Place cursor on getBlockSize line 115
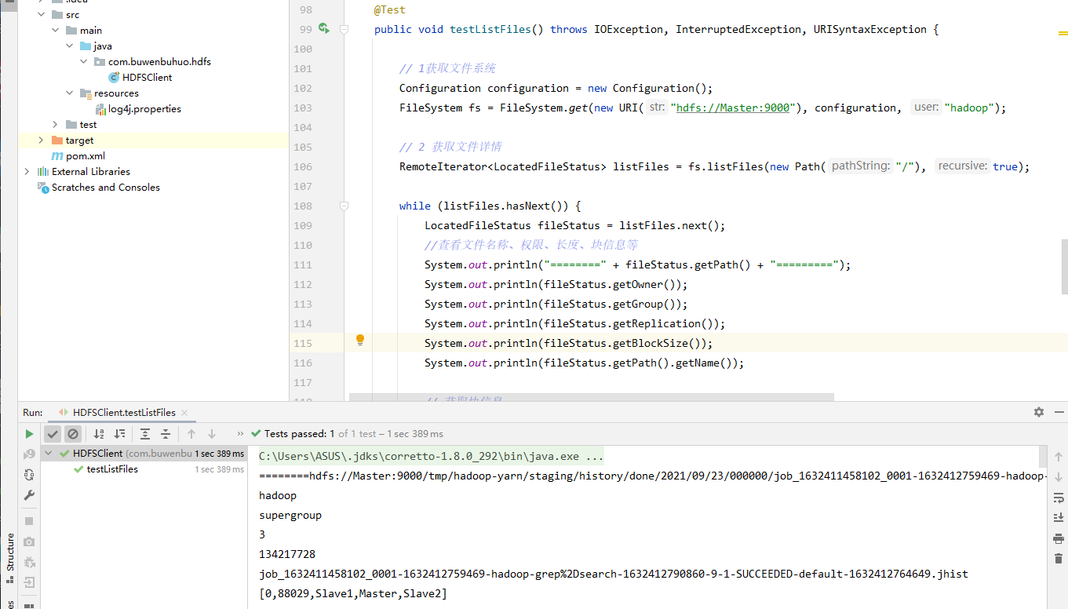This screenshot has width=1068, height=609. (x=568, y=343)
